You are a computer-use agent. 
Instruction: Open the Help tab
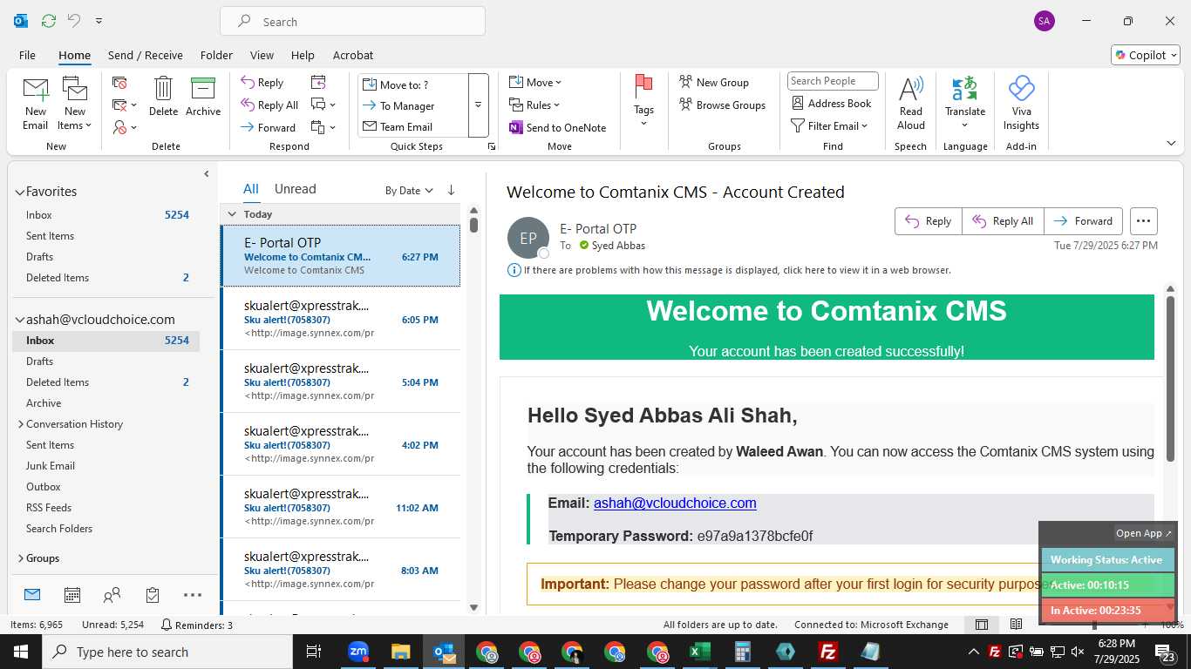(303, 55)
